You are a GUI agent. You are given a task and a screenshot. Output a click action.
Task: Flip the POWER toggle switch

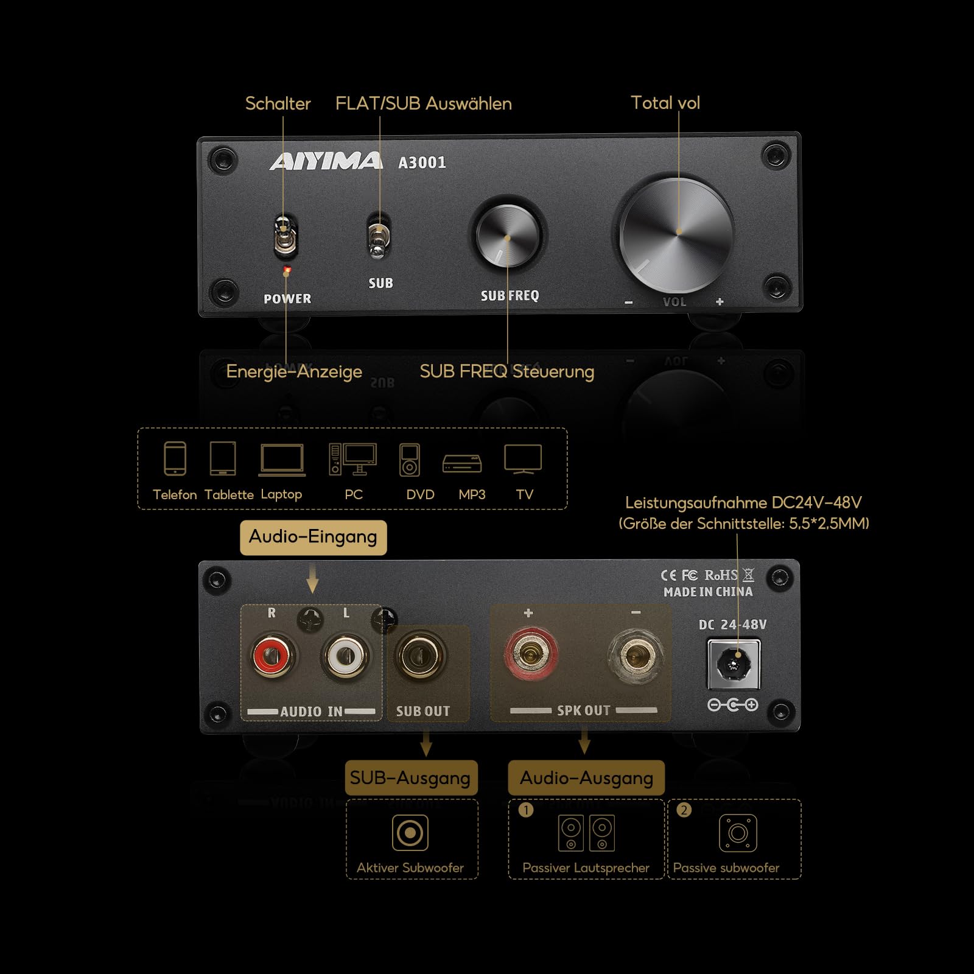click(x=284, y=235)
